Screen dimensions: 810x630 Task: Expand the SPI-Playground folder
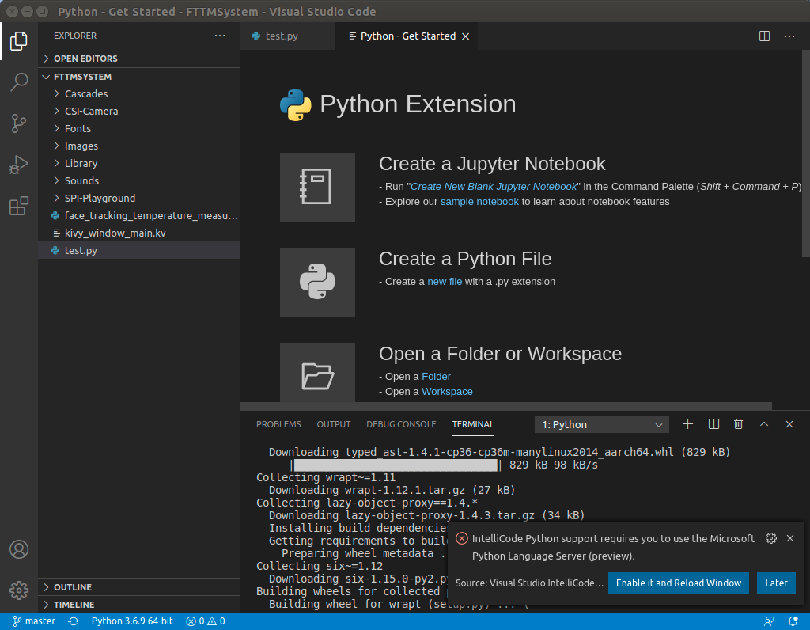click(x=139, y=199)
